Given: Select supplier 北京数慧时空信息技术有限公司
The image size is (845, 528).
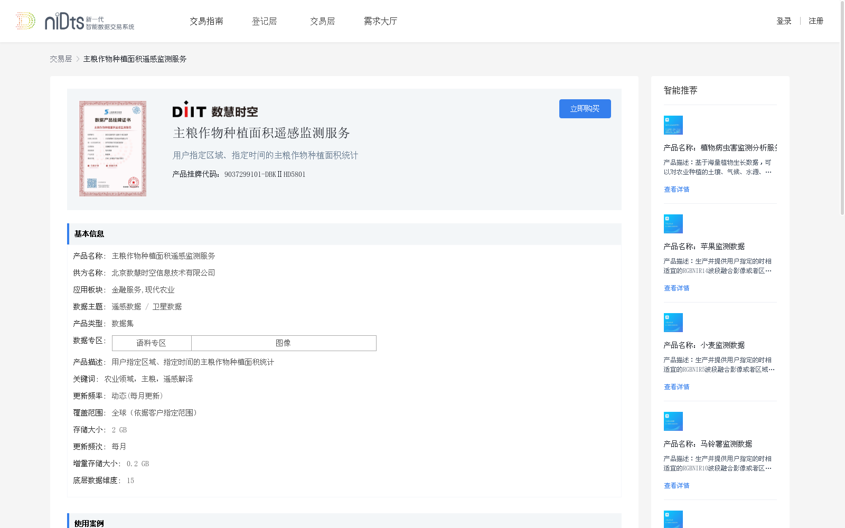Looking at the screenshot, I should tap(163, 273).
